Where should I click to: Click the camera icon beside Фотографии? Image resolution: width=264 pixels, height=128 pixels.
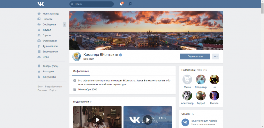(39, 41)
